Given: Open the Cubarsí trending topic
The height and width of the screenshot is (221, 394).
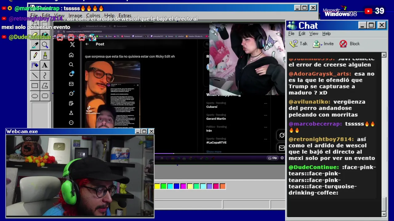Looking at the screenshot, I should 212,107.
